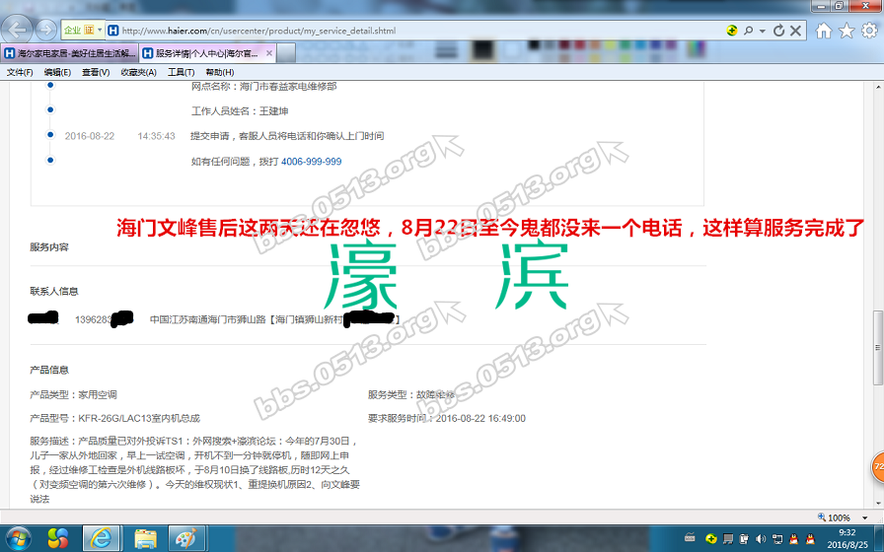
Task: Open the Favorites star icon
Action: [x=847, y=31]
